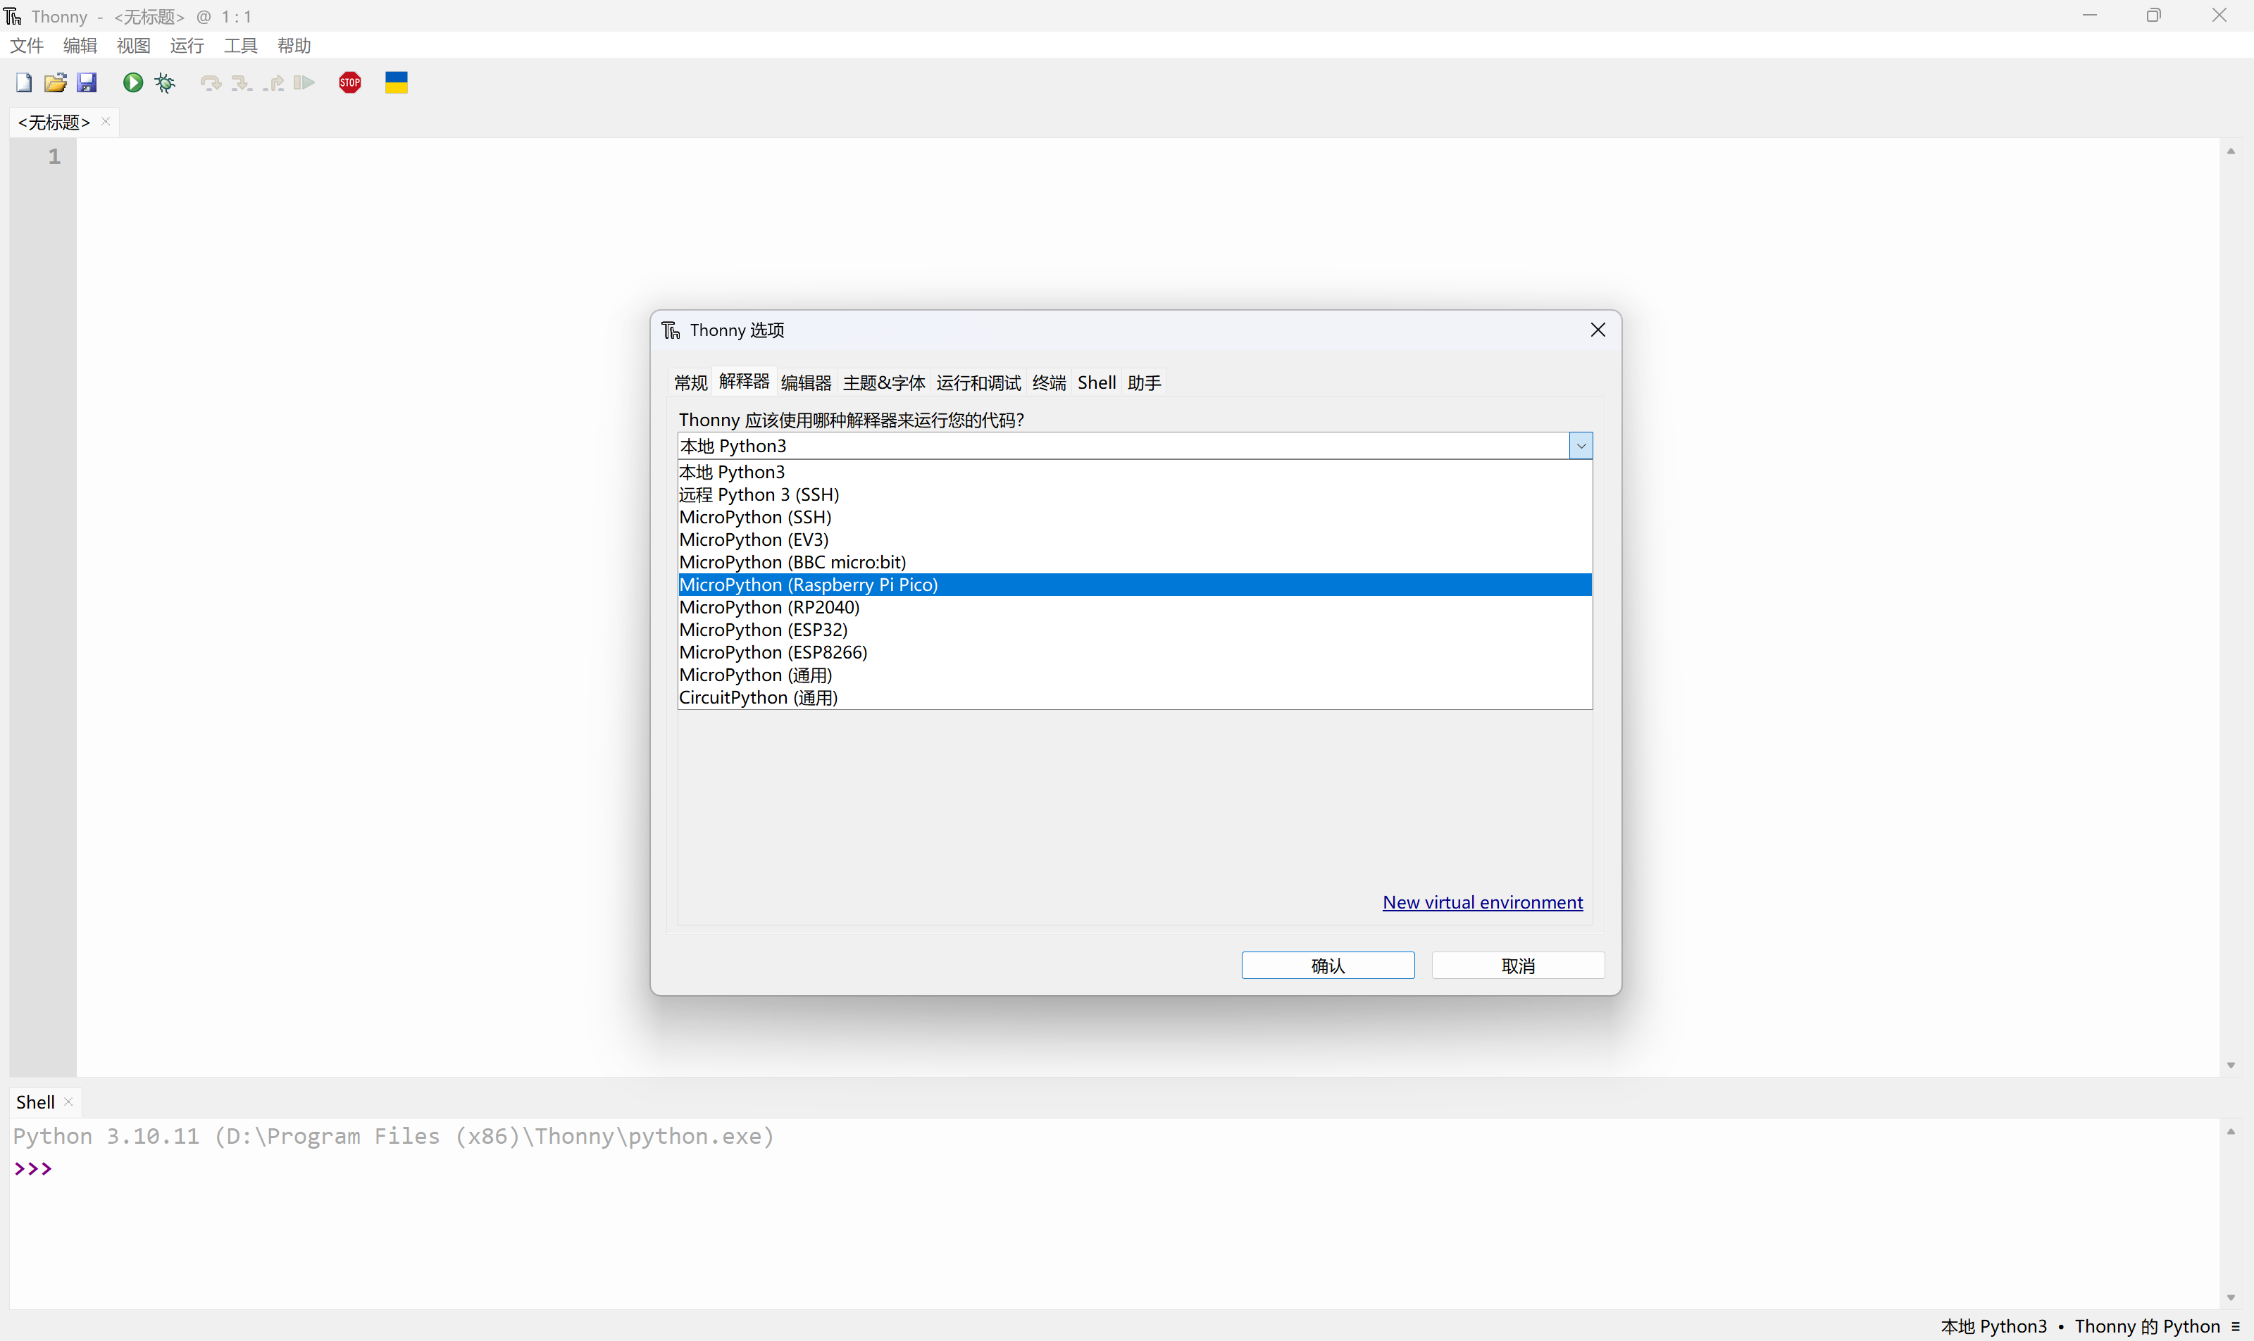Viewport: 2254px width, 1341px height.
Task: Run current script with green play icon
Action: pos(133,83)
